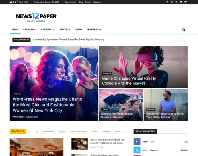Click the New York location text
Screen dimensions: 198x156
pos(23,2)
